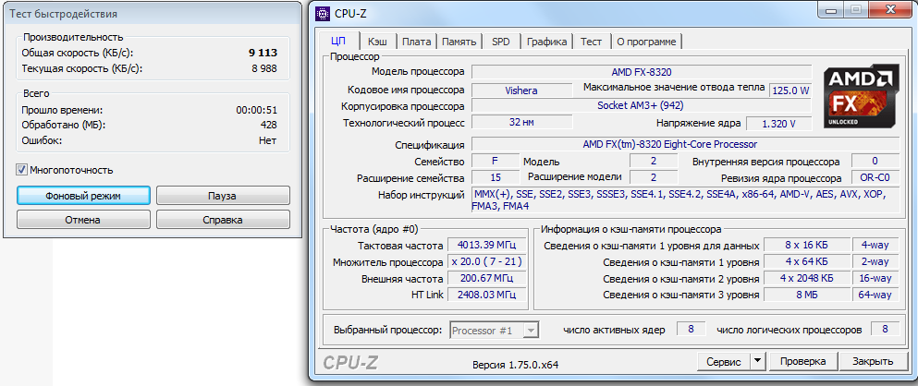Open the Плата tab
The height and width of the screenshot is (386, 918).
coord(416,42)
